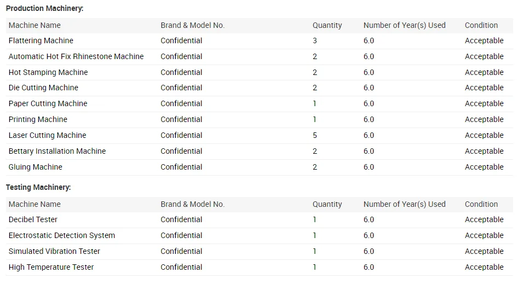Select the Gluing Machine row name
The width and height of the screenshot is (518, 284).
pos(35,167)
